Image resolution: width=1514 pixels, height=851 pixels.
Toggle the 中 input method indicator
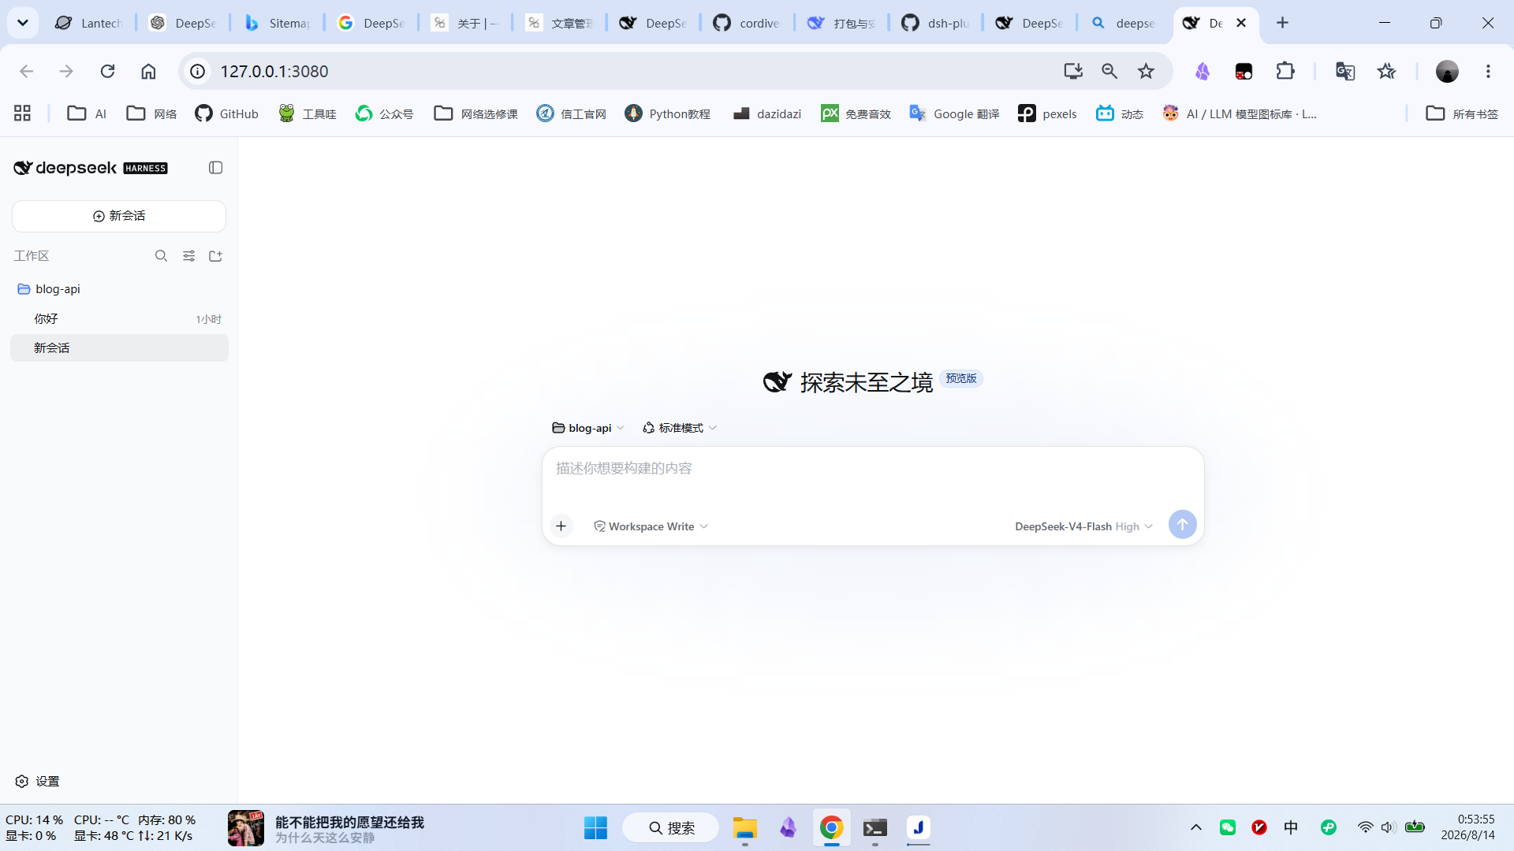1291,827
